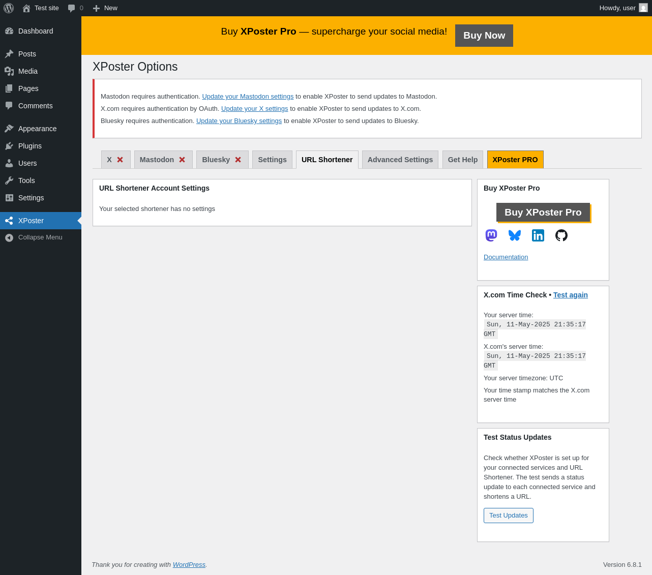652x575 pixels.
Task: Open the Settings tab in XPoster
Action: coord(272,160)
